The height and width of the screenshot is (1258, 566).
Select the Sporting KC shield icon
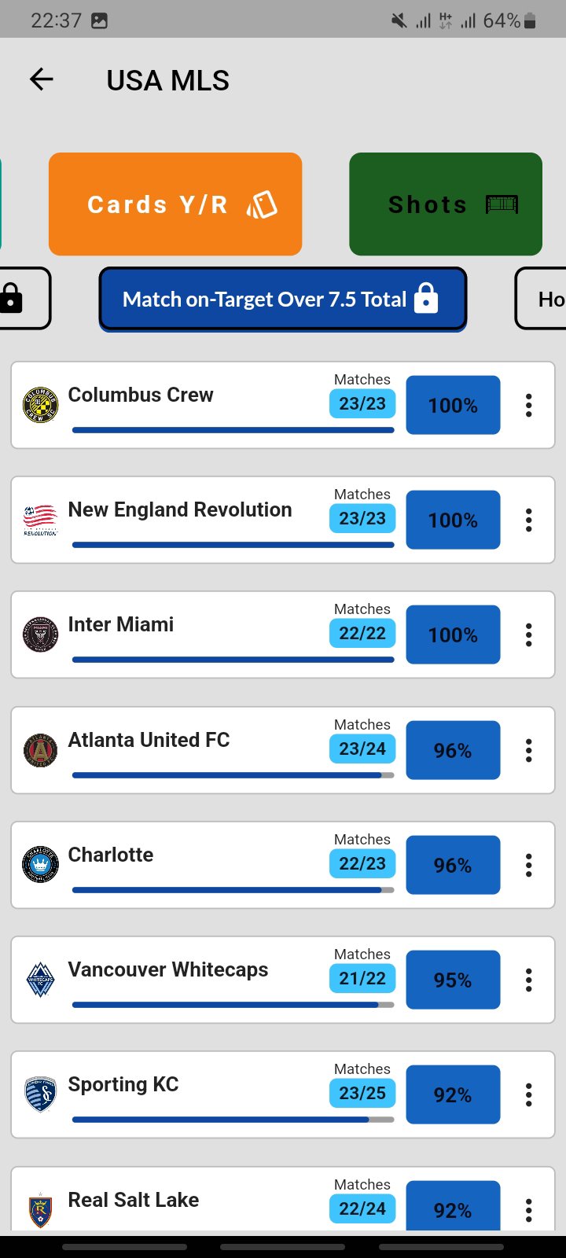pos(40,1094)
